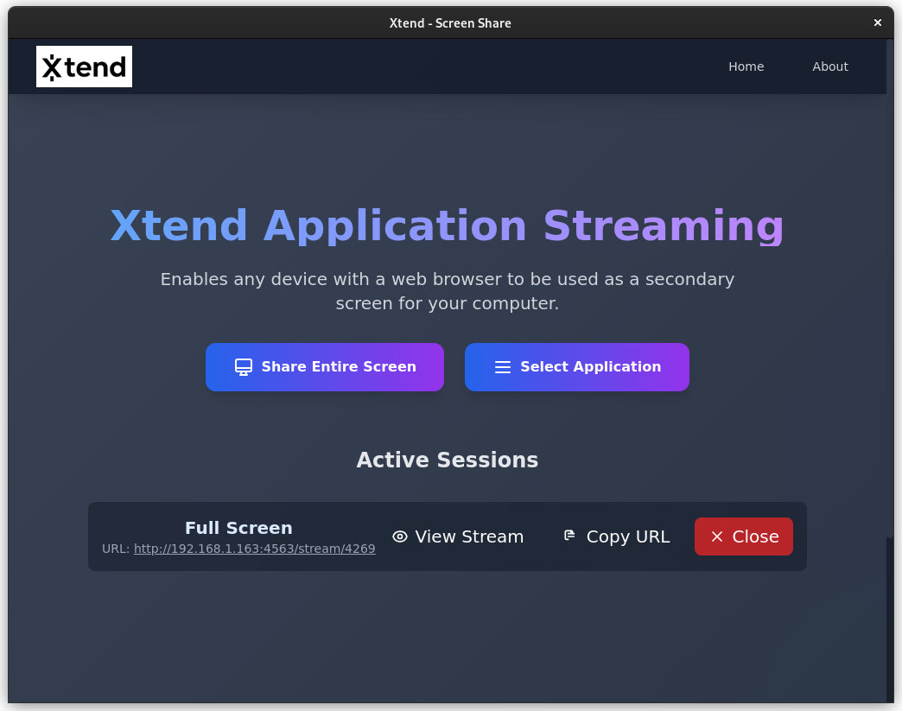Viewport: 902px width, 711px height.
Task: Click the X icon inside the red Close button
Action: click(717, 536)
